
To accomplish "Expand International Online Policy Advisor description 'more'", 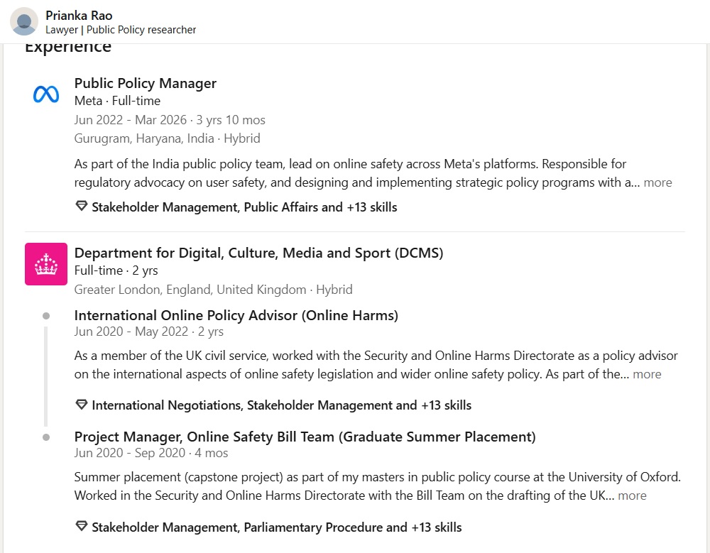I will coord(647,374).
